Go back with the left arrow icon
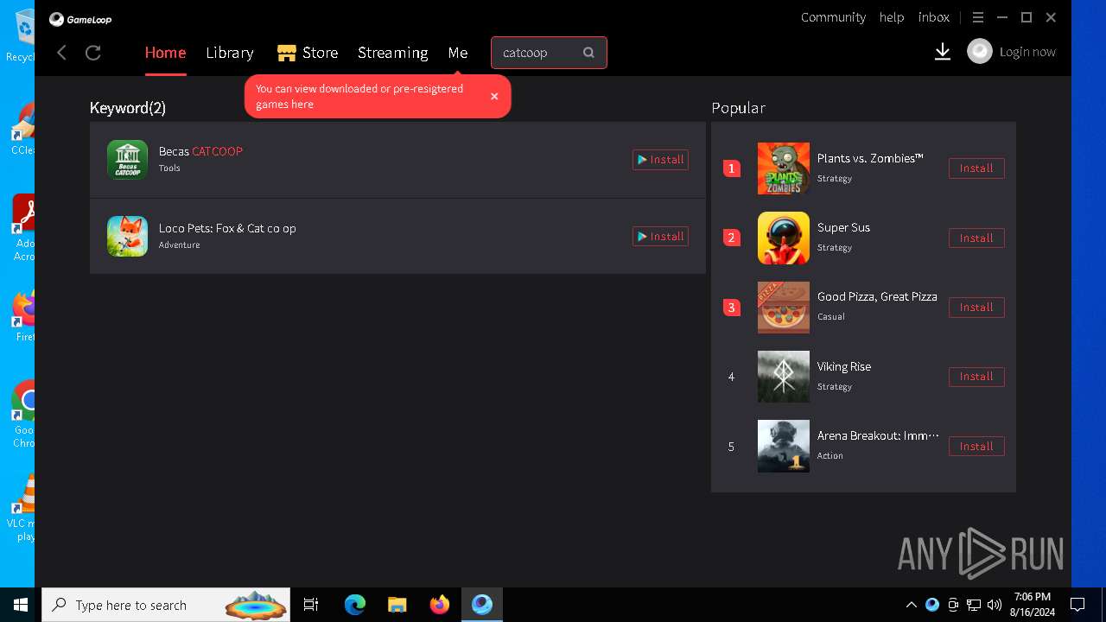 (x=61, y=53)
